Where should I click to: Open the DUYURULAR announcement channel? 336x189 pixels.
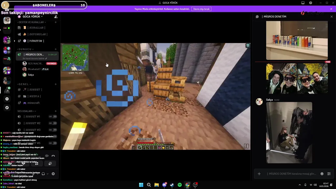(37, 34)
